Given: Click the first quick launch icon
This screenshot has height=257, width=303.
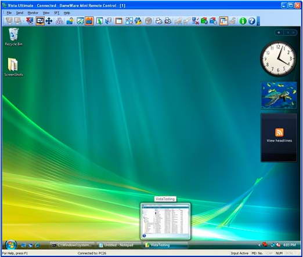Looking at the screenshot, I should click(24, 245).
